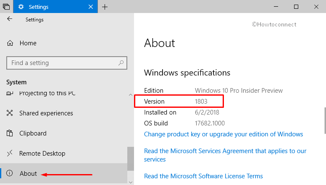Go back with the back arrow

click(x=10, y=19)
